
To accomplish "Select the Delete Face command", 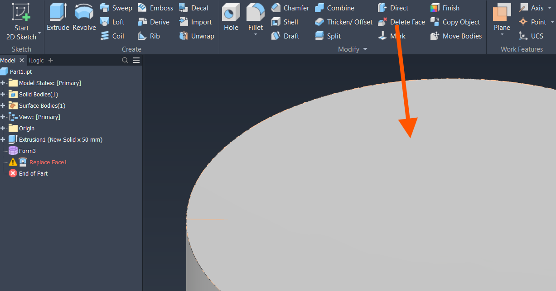I will pos(406,22).
